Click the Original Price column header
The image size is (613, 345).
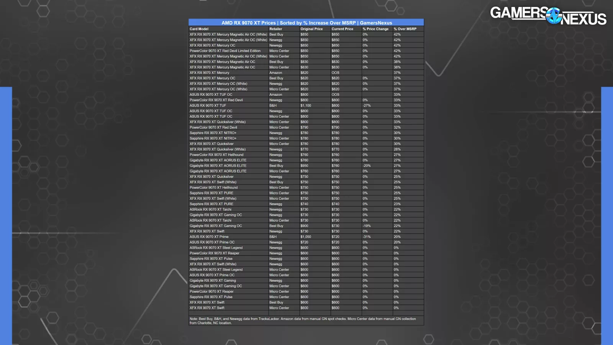311,29
